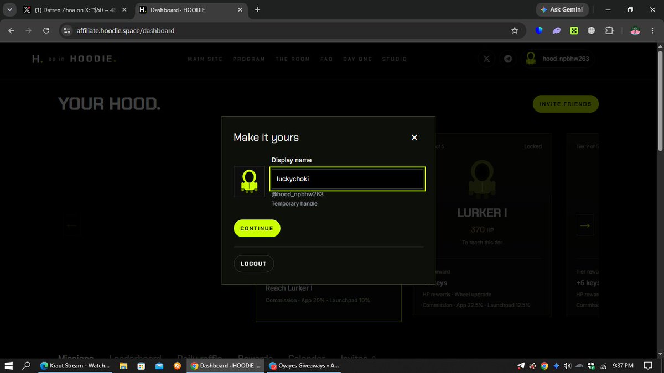Reload the current page

46,30
